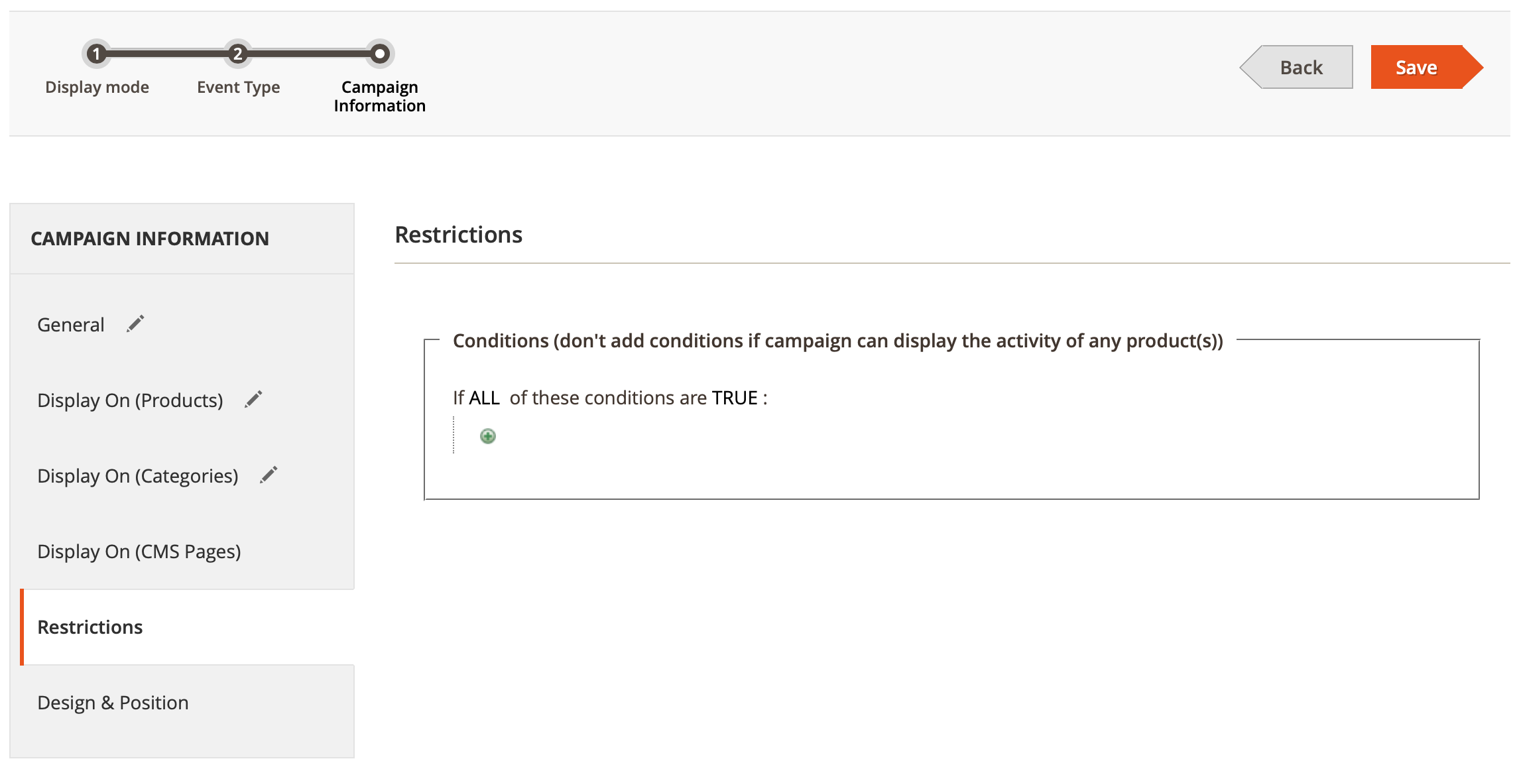1517x769 pixels.
Task: Click the Display mode step label
Action: [x=97, y=88]
